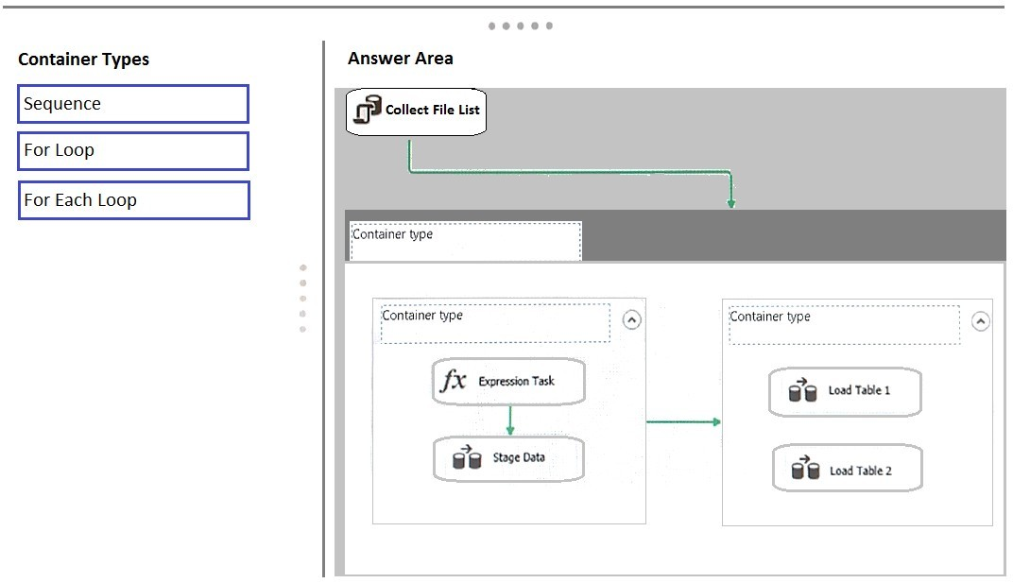This screenshot has height=583, width=1013.
Task: Select the Stage Data data flow icon
Action: click(x=467, y=457)
